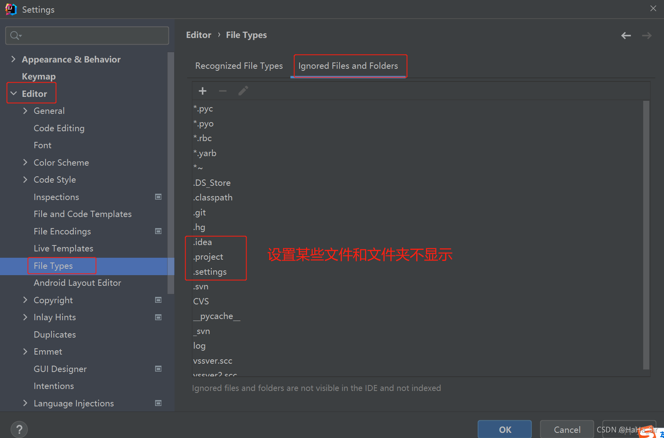Viewport: 664px width, 438px height.
Task: Select the .DS_Store entry
Action: point(212,183)
